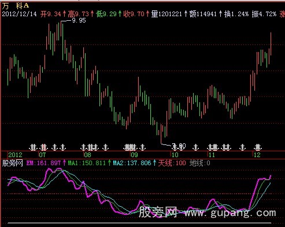Click the last tall red candlestick on chart
Screen dimensions: 285x227
pyautogui.click(x=271, y=44)
